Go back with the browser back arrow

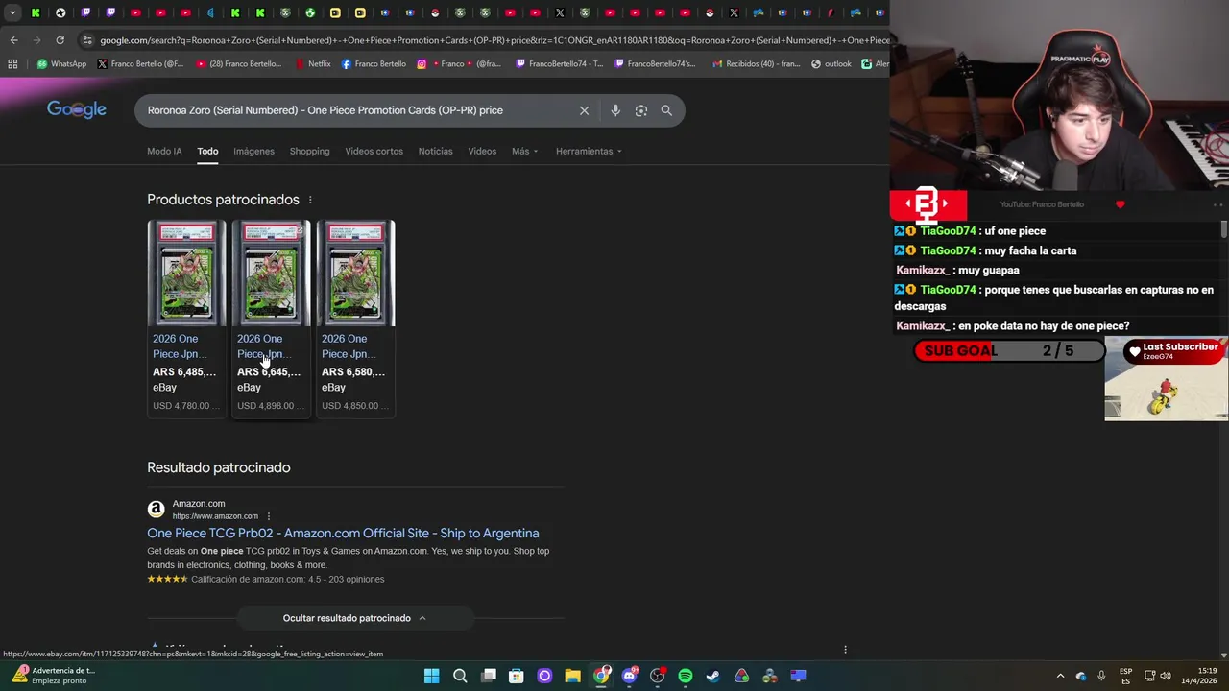point(13,40)
